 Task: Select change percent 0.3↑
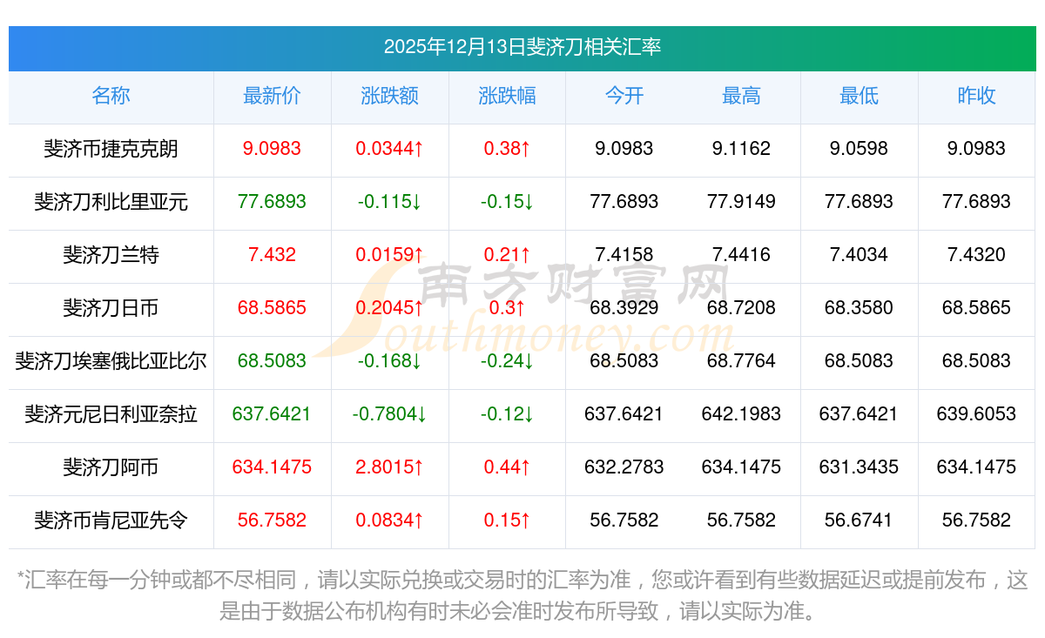click(x=507, y=308)
